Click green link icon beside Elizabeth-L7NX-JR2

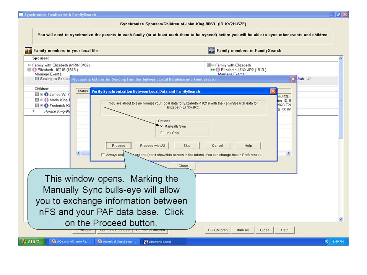pos(213,70)
